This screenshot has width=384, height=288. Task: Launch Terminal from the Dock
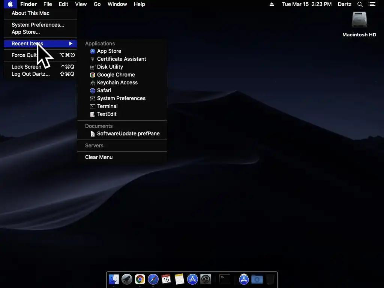[x=225, y=279]
